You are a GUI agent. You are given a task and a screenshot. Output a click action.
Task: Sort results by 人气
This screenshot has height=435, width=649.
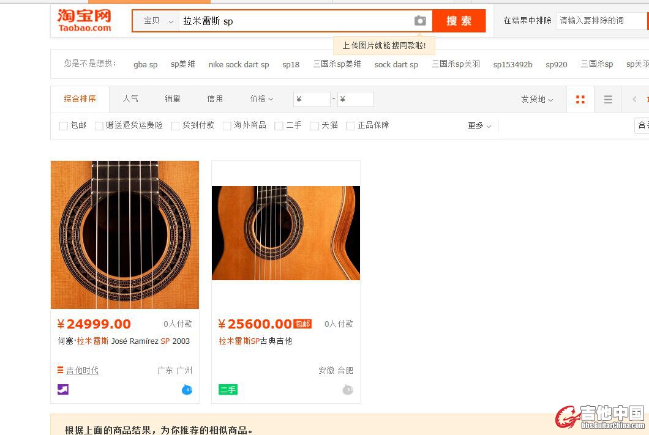130,99
